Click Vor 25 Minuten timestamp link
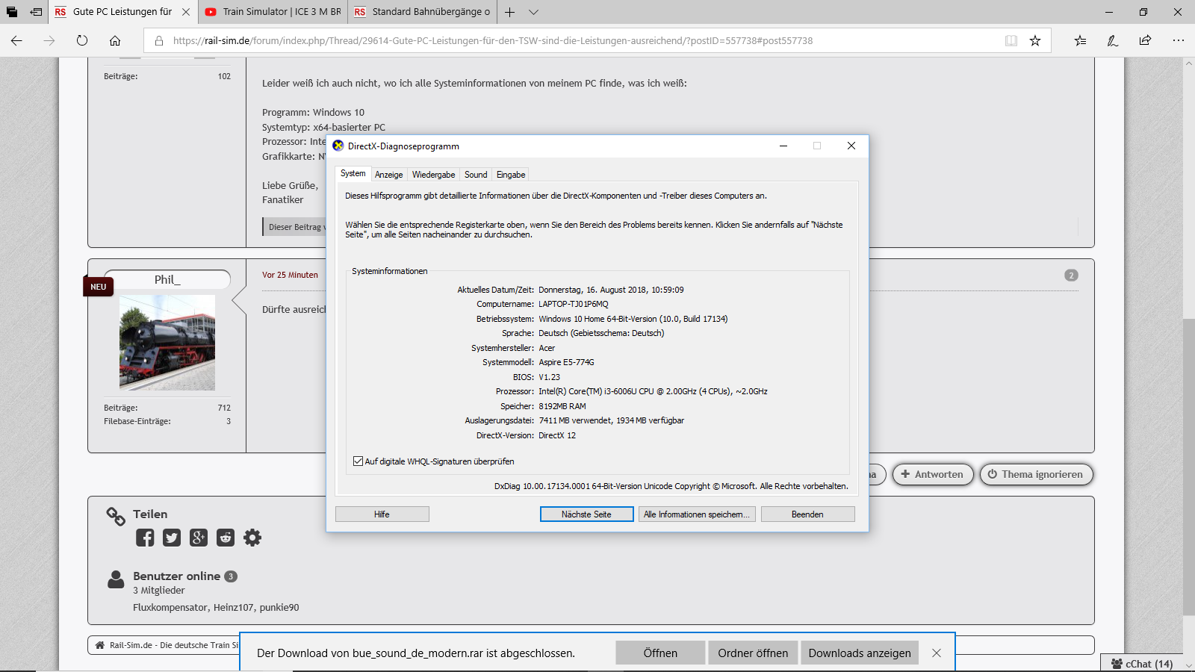The image size is (1195, 672). click(x=290, y=275)
